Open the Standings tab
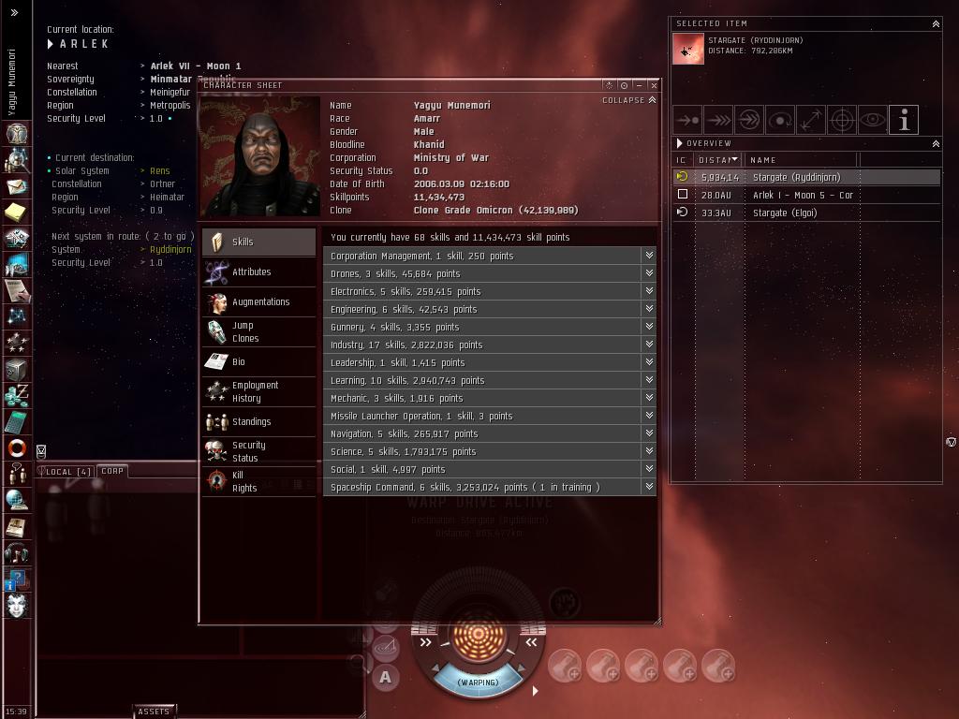This screenshot has width=959, height=719. pyautogui.click(x=258, y=422)
